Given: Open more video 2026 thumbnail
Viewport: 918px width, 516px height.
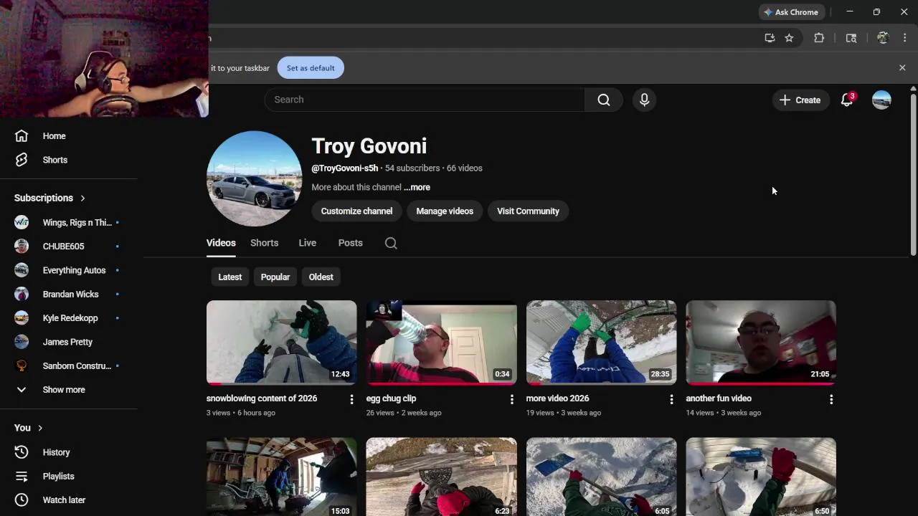Looking at the screenshot, I should [601, 343].
